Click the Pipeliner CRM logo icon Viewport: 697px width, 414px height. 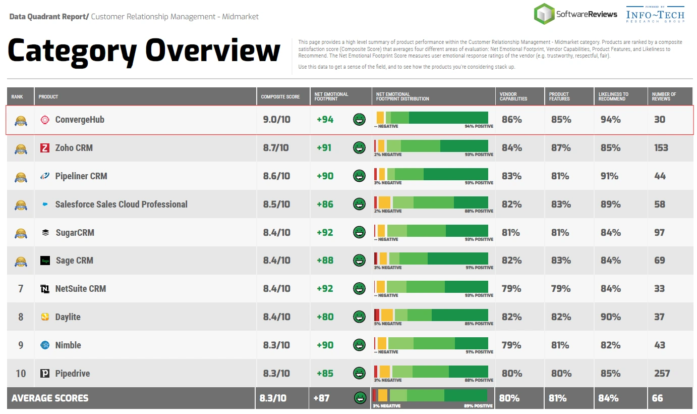coord(45,176)
